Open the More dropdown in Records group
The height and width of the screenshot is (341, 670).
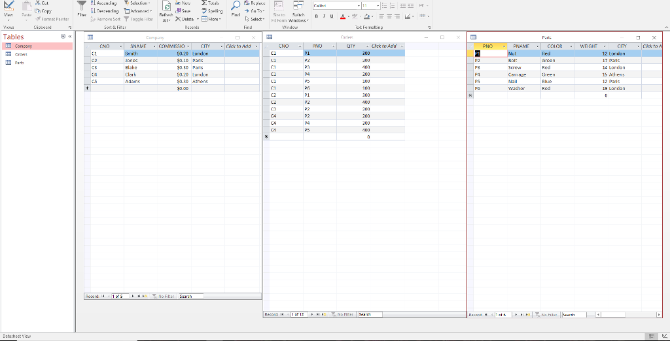tap(211, 19)
